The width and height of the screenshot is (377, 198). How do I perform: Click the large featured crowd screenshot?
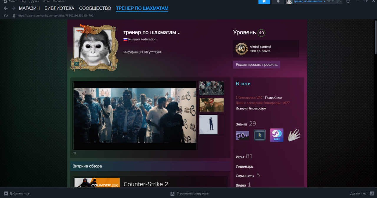(135, 115)
